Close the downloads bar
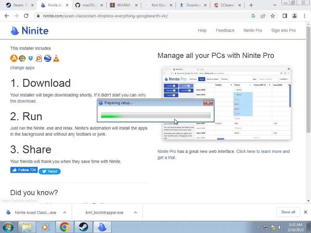The image size is (311, 233). coord(306,212)
